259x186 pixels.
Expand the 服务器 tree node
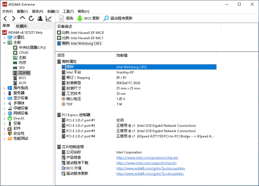pyautogui.click(x=4, y=93)
